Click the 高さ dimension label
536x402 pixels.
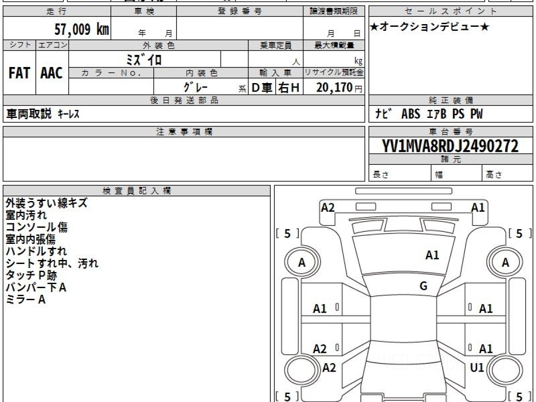[494, 175]
